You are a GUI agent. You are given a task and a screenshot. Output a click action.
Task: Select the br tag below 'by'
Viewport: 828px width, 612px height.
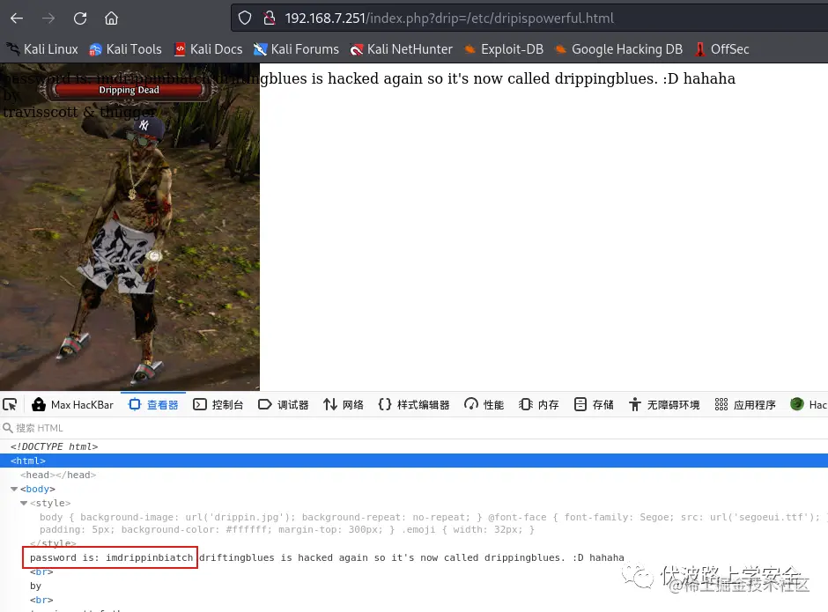(x=41, y=600)
